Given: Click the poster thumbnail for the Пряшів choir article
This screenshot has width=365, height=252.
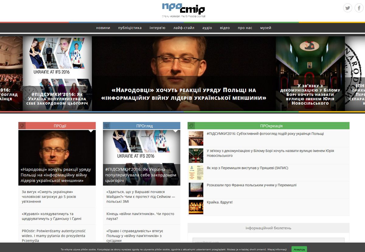Looking at the screenshot, I should (196, 173).
